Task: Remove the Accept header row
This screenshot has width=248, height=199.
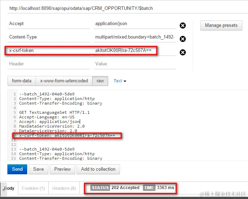Action: click(x=183, y=25)
